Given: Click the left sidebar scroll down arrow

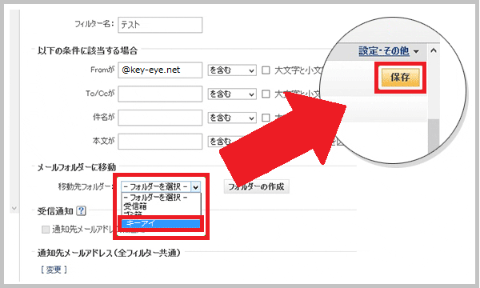Looking at the screenshot, I should tap(14, 209).
